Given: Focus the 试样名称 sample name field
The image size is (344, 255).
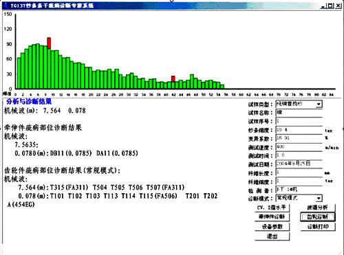Looking at the screenshot, I should 299,113.
